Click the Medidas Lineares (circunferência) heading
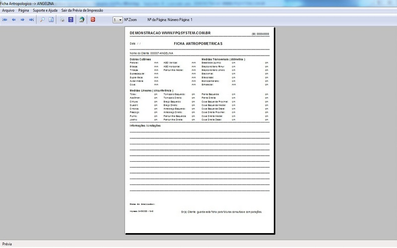The height and width of the screenshot is (248, 397). [x=152, y=90]
